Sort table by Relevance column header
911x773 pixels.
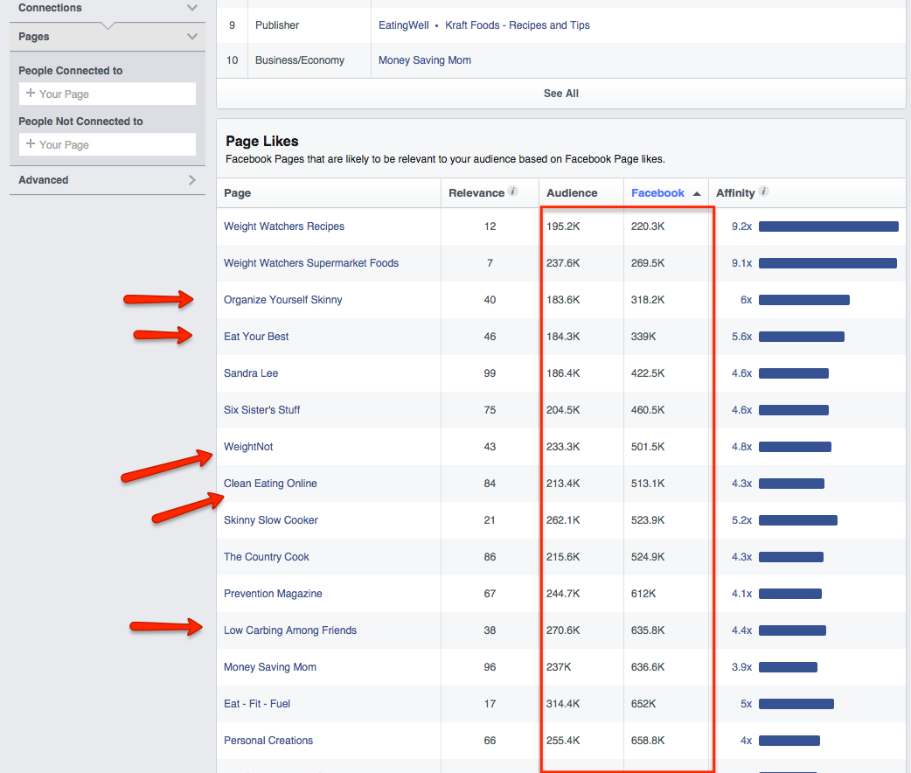click(x=476, y=193)
